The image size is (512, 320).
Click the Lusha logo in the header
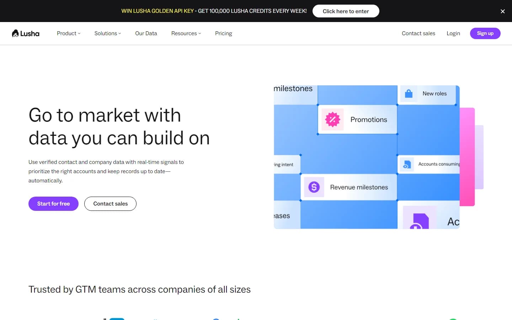[25, 33]
